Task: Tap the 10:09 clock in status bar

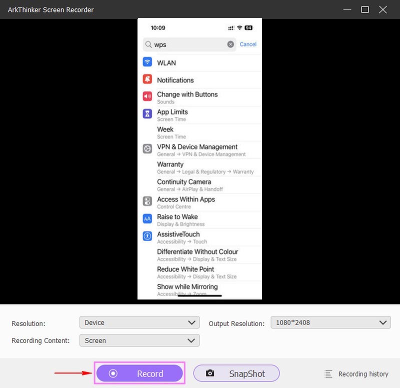Action: tap(158, 28)
